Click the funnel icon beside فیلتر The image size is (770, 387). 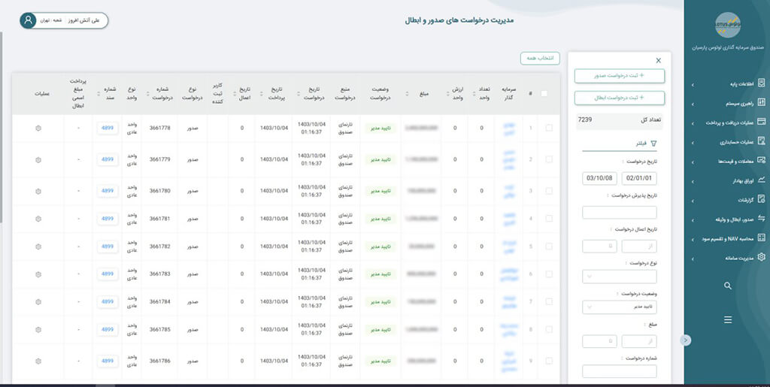coord(653,143)
